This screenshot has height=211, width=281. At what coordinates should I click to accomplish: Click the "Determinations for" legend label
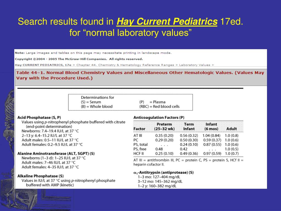point(97,98)
